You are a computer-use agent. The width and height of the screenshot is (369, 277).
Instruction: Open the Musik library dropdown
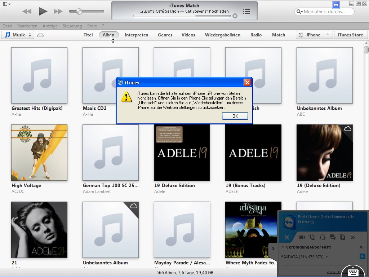(18, 35)
